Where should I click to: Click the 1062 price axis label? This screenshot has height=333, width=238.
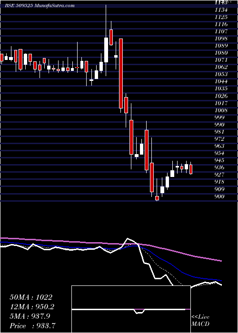[221, 67]
